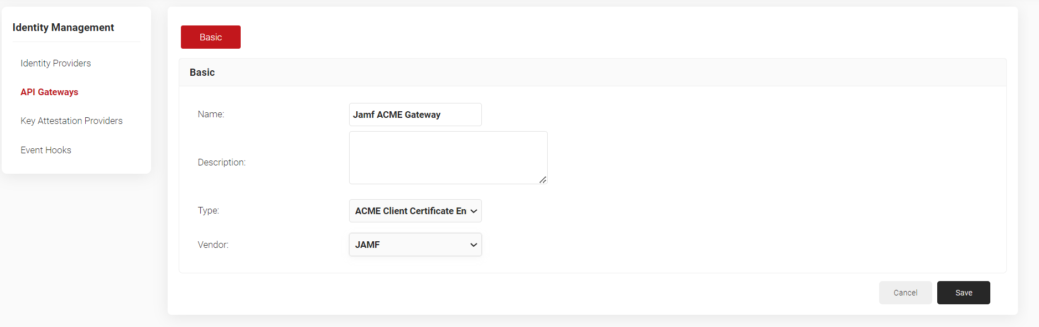
Task: Click the Name field containing Jamf ACME Gateway
Action: [x=415, y=115]
